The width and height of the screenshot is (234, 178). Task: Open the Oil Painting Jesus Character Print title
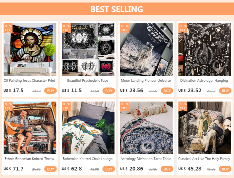(29, 80)
